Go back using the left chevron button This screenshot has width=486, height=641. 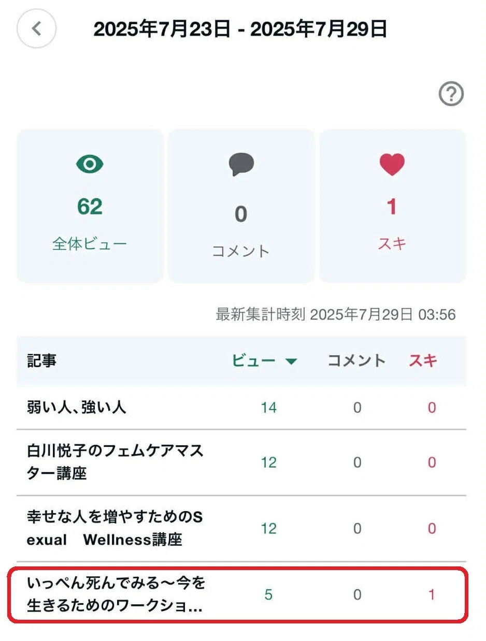(x=36, y=28)
